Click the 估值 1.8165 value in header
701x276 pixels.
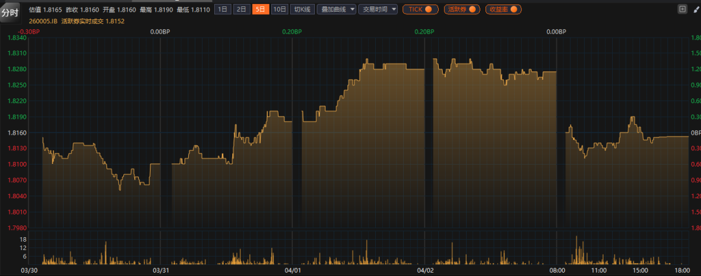tap(45, 9)
